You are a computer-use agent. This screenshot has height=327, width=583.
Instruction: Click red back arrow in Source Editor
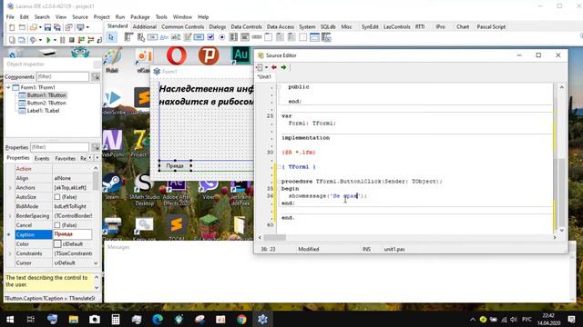(x=274, y=67)
